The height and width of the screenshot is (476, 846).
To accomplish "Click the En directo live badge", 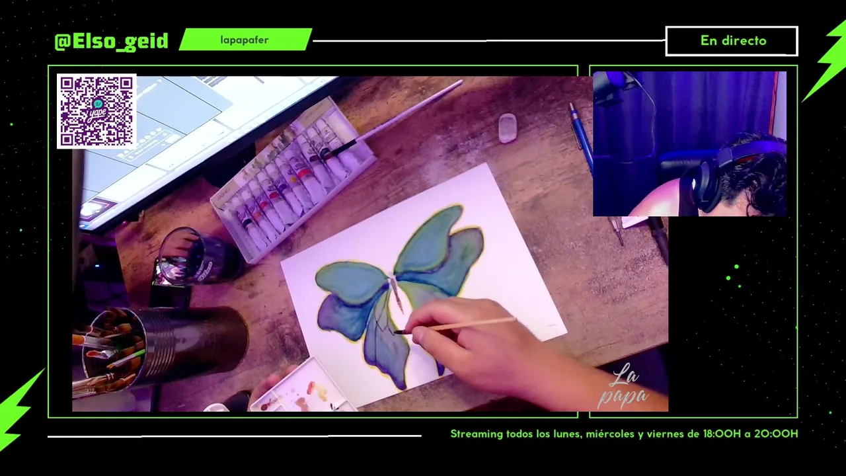I will pyautogui.click(x=732, y=41).
